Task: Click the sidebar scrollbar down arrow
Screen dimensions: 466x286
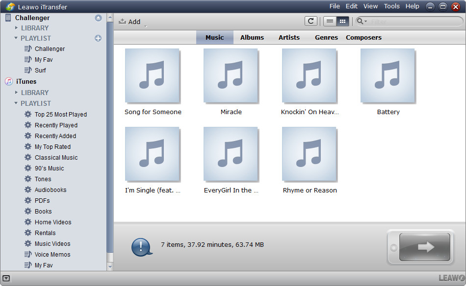Action: pyautogui.click(x=110, y=267)
